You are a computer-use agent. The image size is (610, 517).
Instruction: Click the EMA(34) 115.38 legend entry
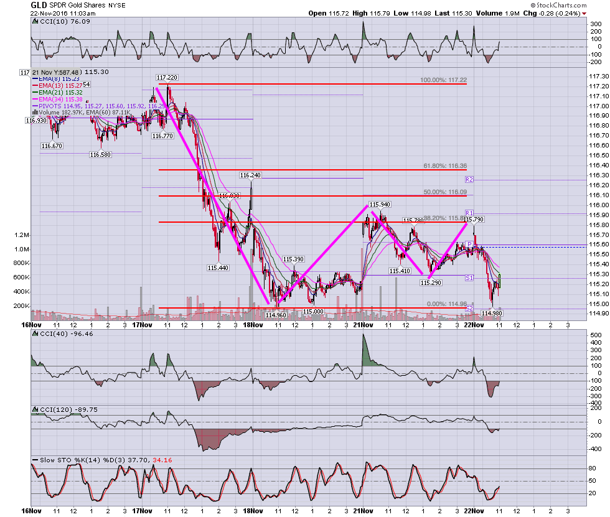(x=57, y=100)
